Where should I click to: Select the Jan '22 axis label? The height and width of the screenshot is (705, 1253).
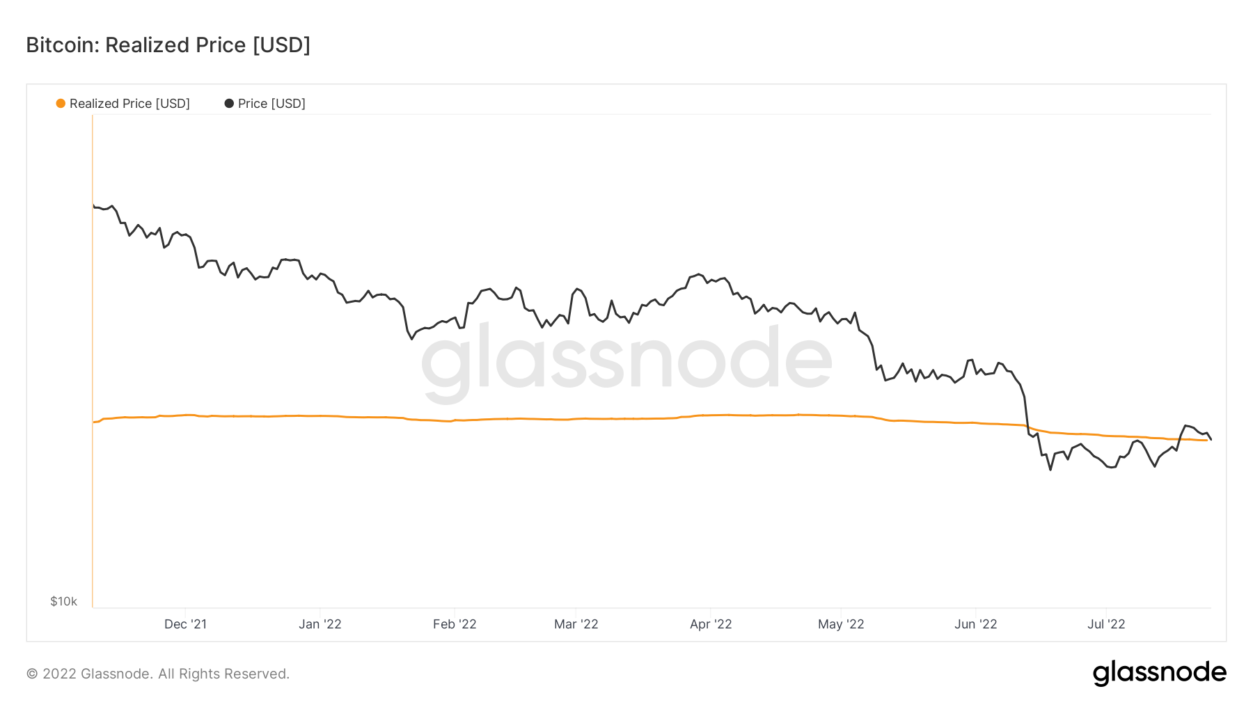(x=320, y=624)
